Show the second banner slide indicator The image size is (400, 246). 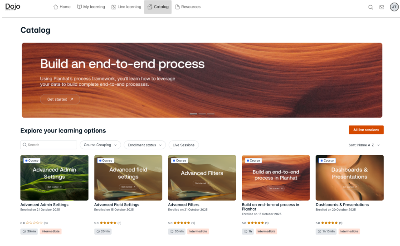pyautogui.click(x=202, y=114)
